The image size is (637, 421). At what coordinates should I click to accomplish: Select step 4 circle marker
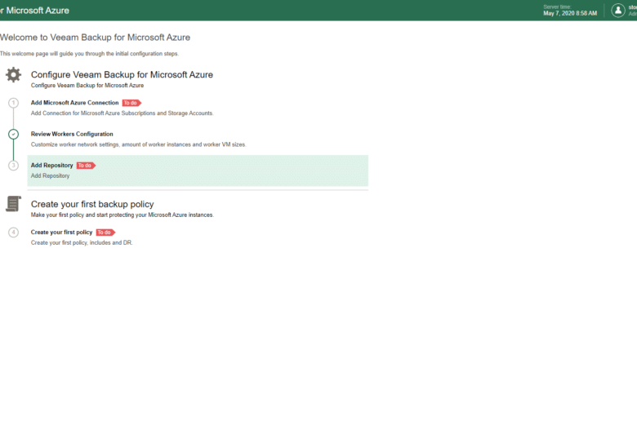(x=13, y=233)
